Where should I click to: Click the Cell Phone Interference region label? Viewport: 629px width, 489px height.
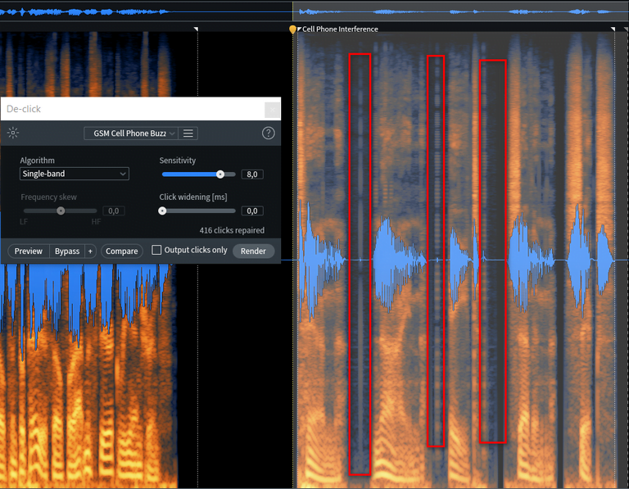pyautogui.click(x=340, y=29)
